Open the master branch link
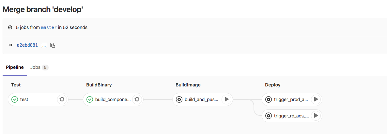The width and height of the screenshot is (387, 137). (x=49, y=27)
